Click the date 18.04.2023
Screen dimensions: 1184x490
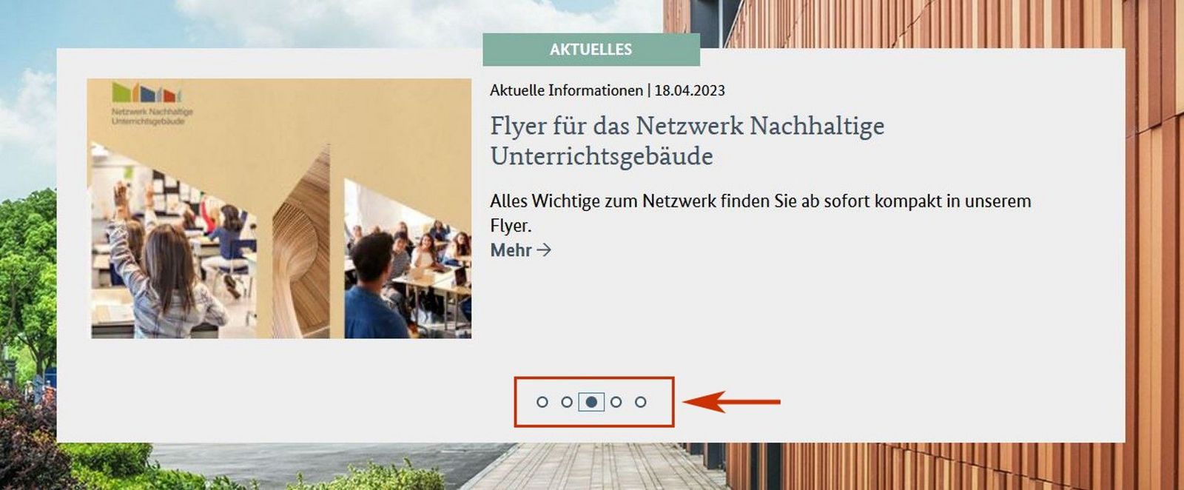coord(690,90)
